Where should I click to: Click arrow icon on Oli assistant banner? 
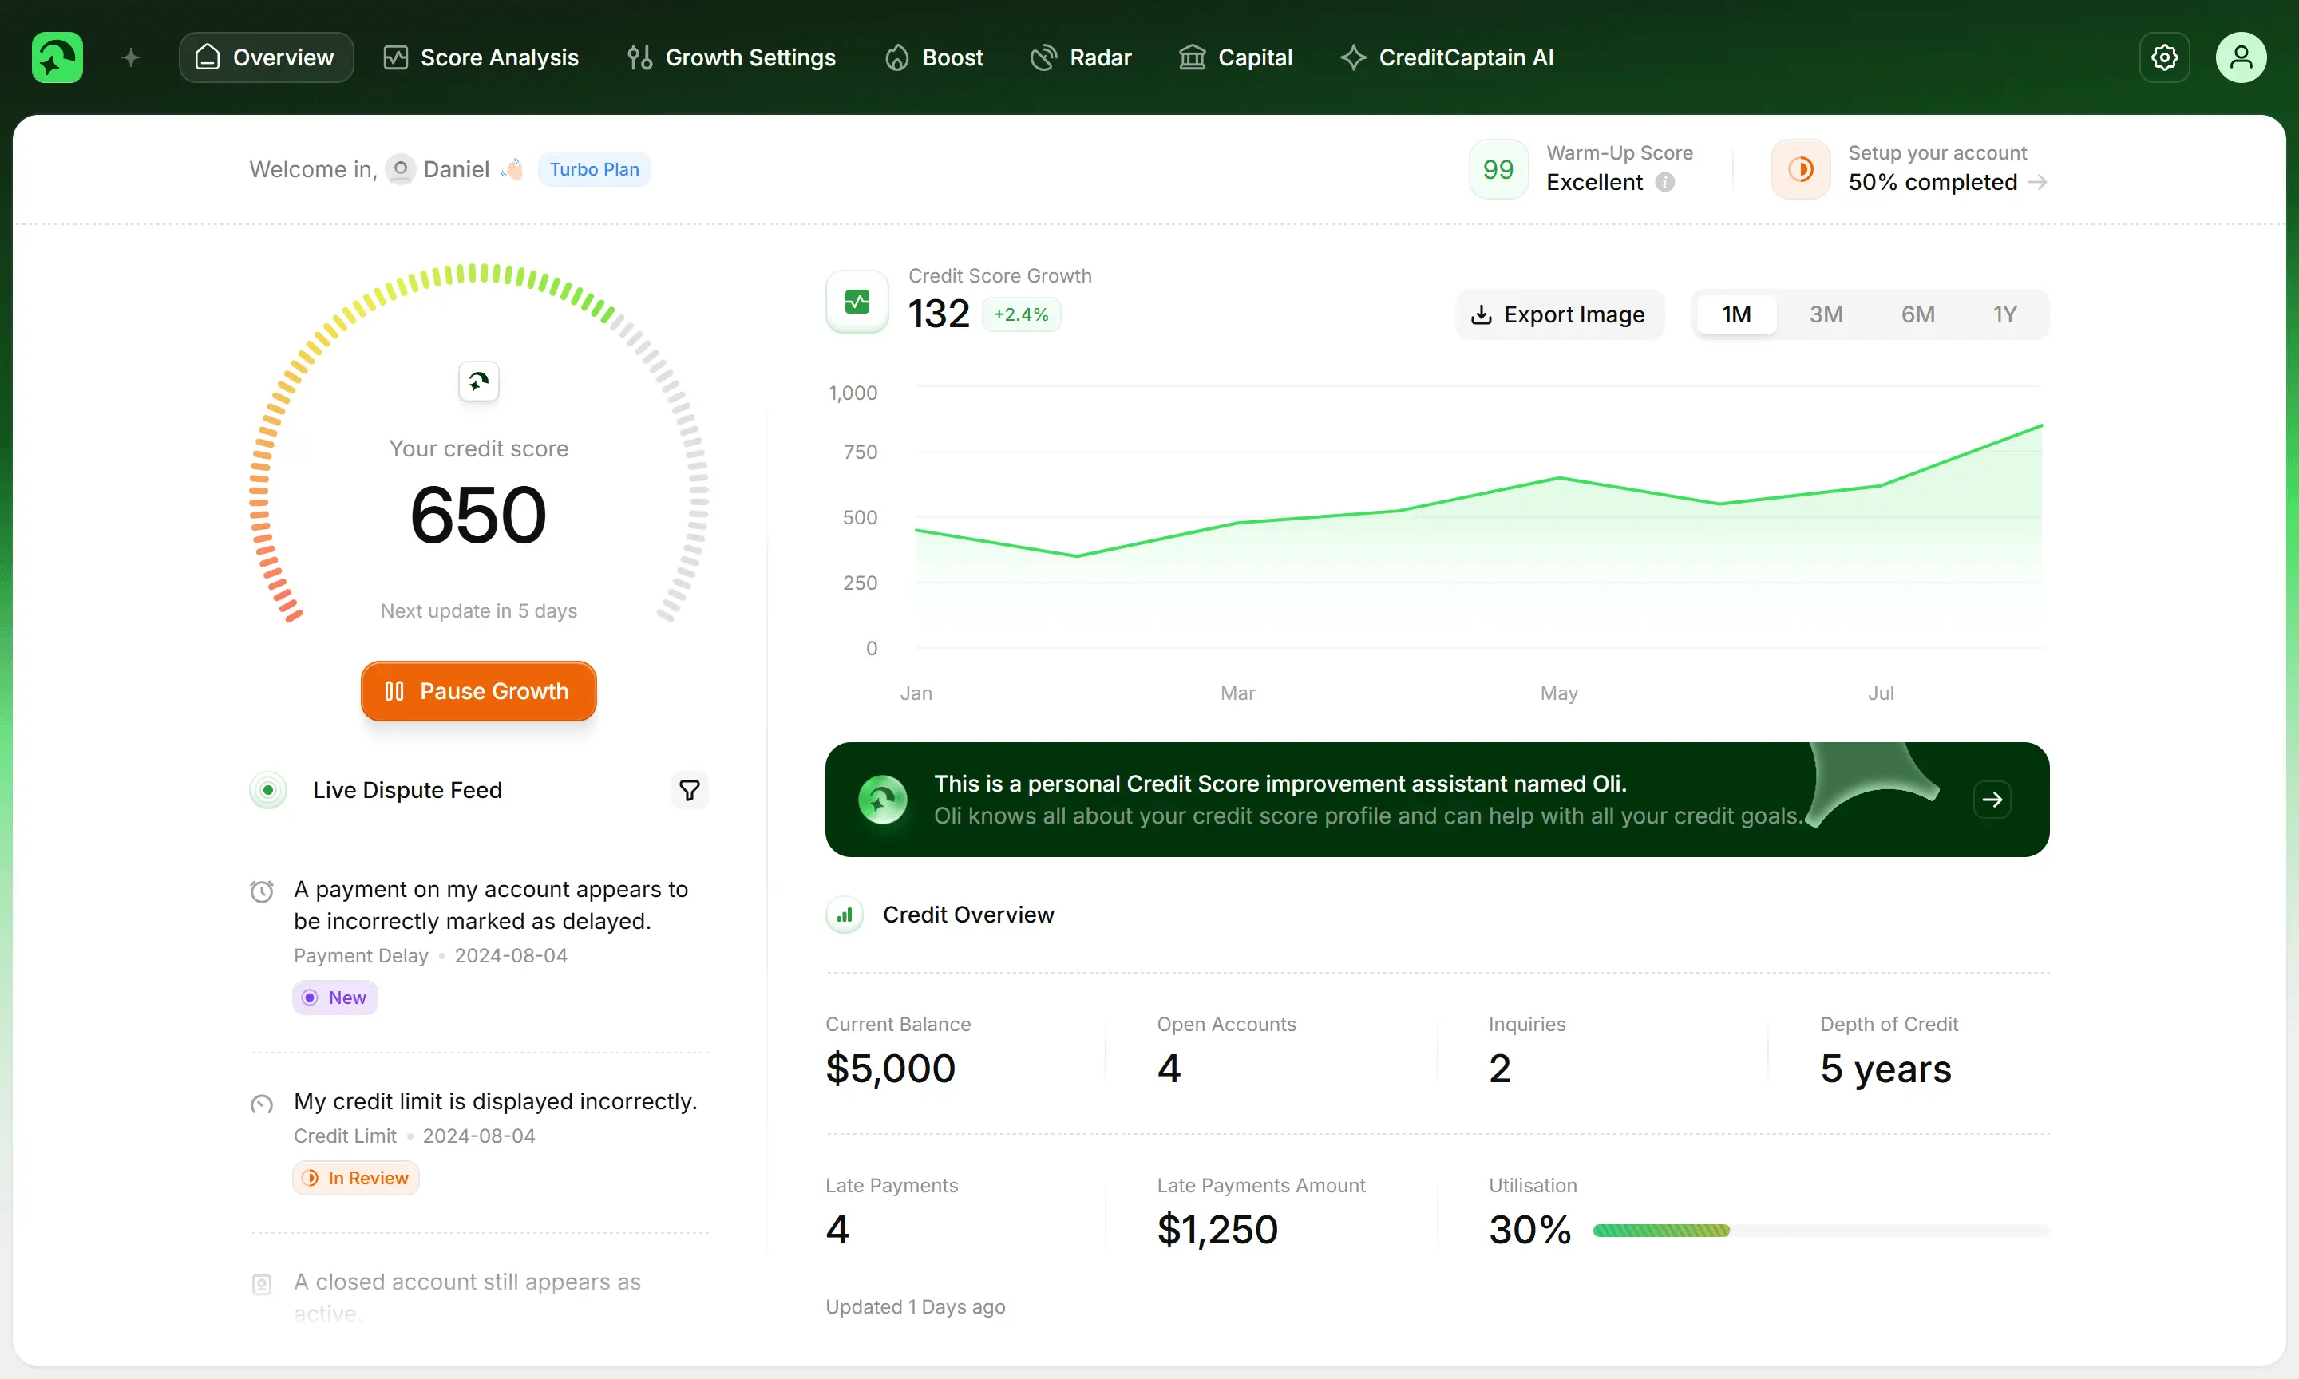1992,799
